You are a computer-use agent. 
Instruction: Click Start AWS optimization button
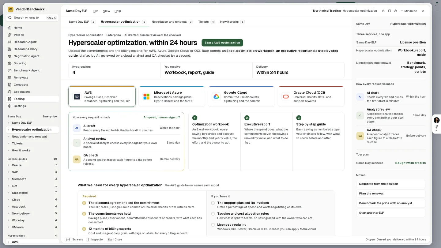tap(222, 43)
